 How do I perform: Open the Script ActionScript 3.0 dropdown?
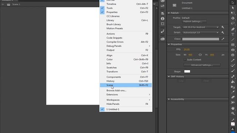coord(201,33)
